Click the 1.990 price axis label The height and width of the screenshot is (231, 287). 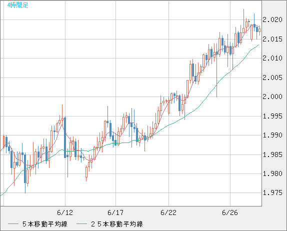point(272,135)
